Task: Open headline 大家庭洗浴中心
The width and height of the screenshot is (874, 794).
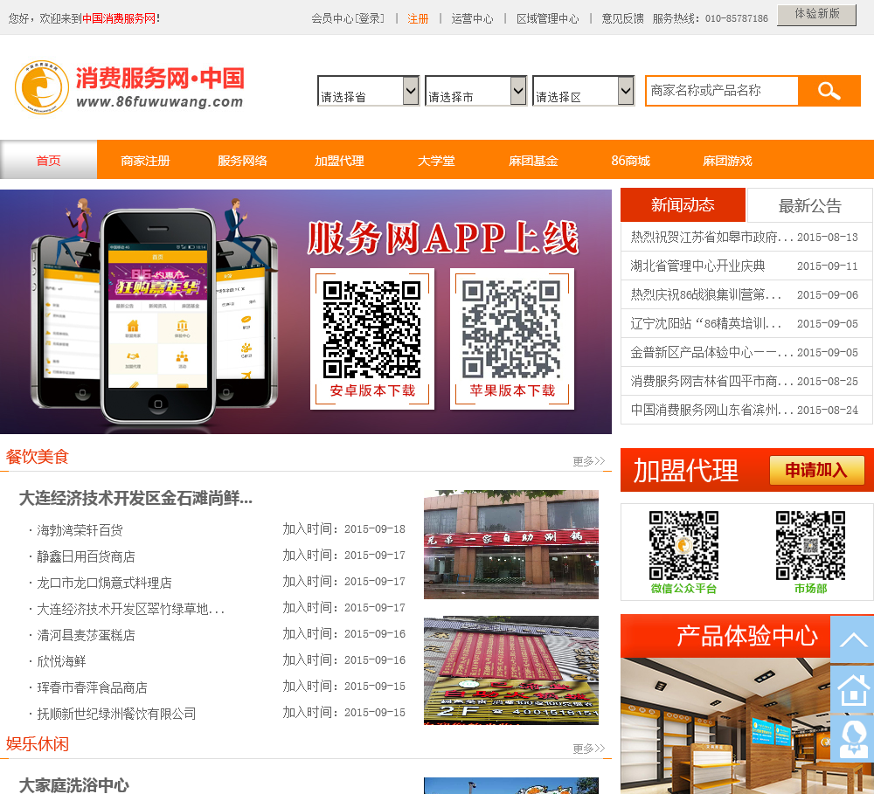Action: [x=73, y=785]
